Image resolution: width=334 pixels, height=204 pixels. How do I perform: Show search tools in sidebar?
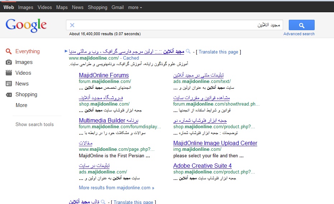(x=34, y=125)
